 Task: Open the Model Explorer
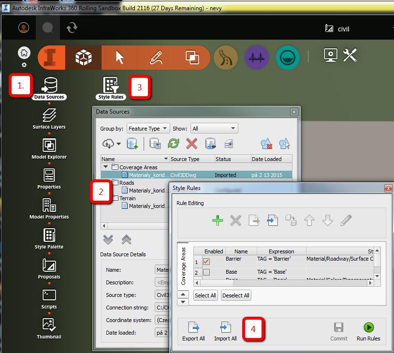[49, 149]
